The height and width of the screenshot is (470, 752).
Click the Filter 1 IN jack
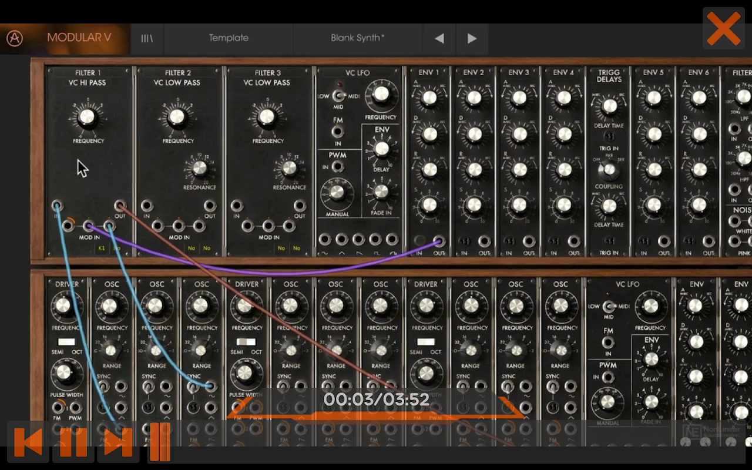pos(57,206)
